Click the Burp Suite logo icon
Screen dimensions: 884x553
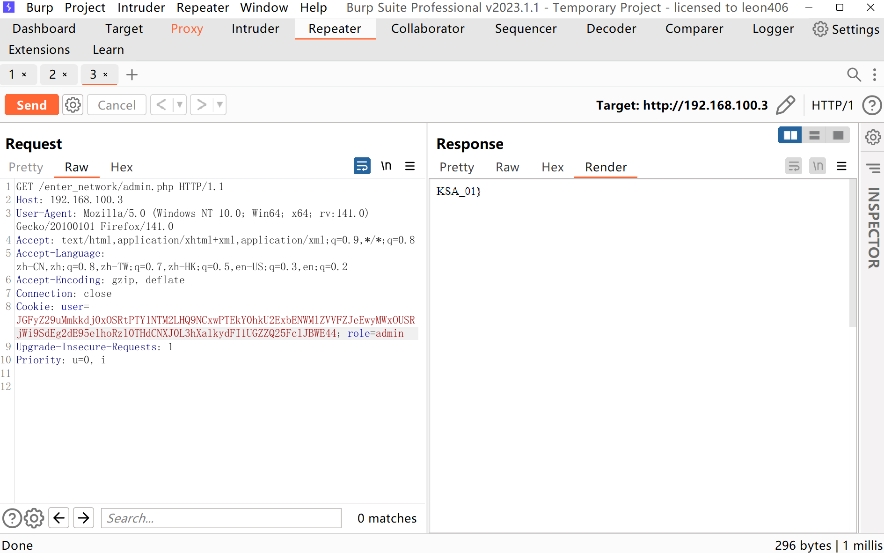[8, 7]
